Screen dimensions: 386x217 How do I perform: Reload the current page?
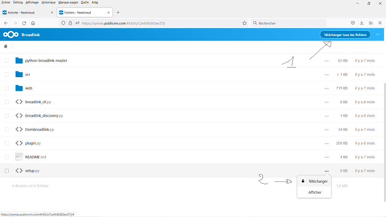pos(24,23)
